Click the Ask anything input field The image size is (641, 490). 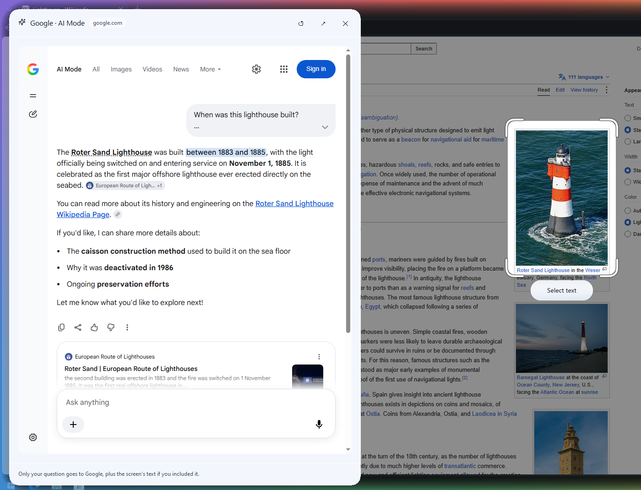point(196,403)
